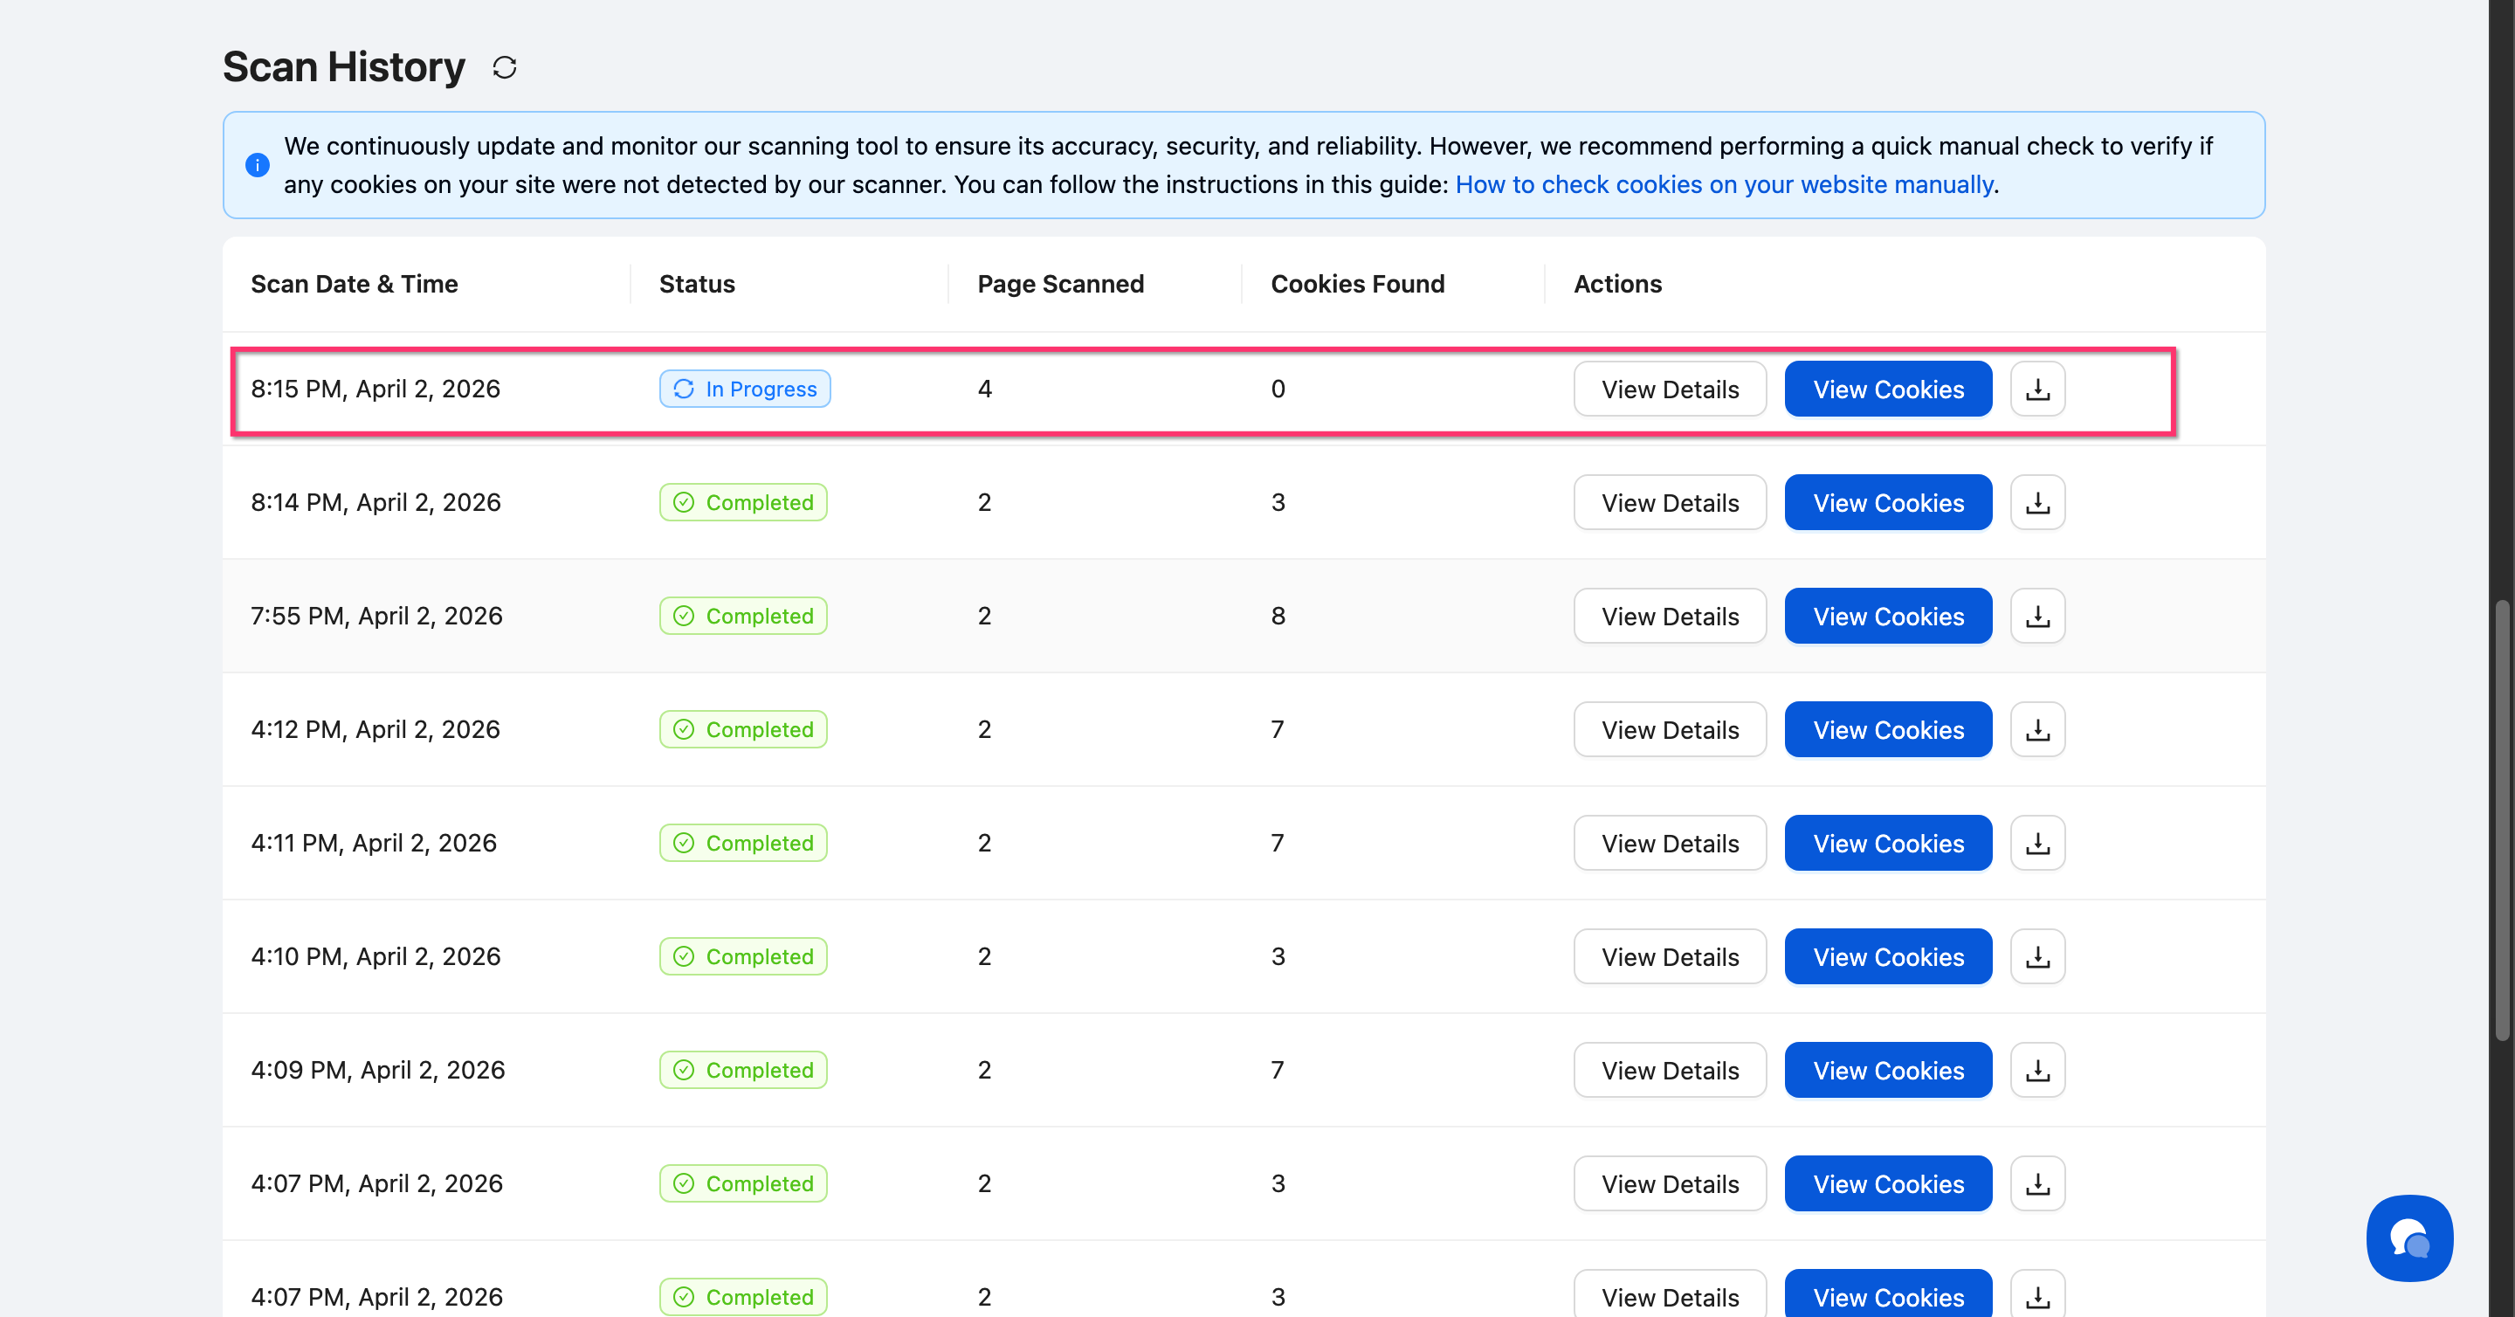Click the Scan Date & Time column header

[x=355, y=284]
